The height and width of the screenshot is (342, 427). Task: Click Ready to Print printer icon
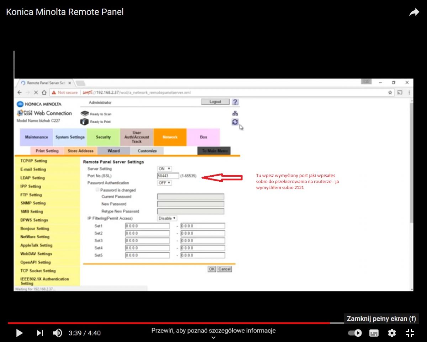tap(84, 122)
